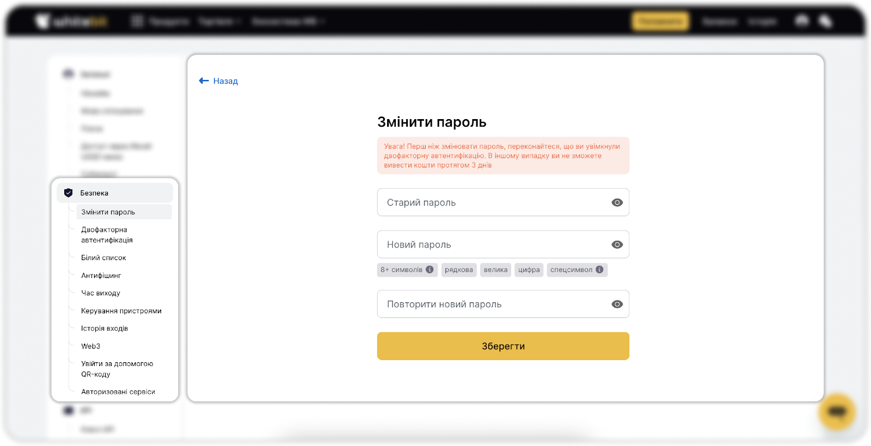Toggle visibility of Новий пароль field
Image resolution: width=871 pixels, height=446 pixels.
[x=617, y=245]
